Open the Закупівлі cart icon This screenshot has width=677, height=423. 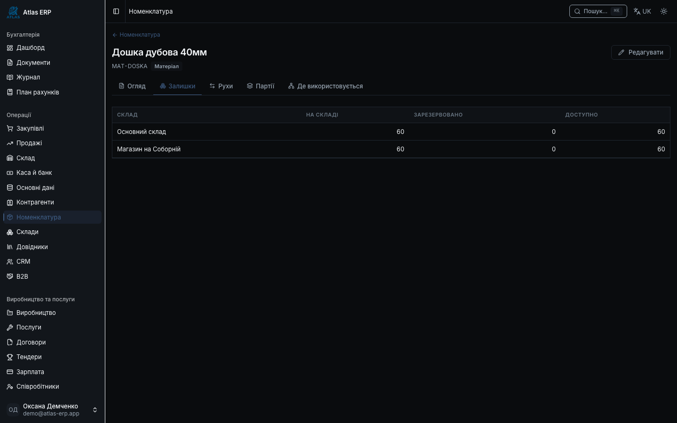click(10, 128)
